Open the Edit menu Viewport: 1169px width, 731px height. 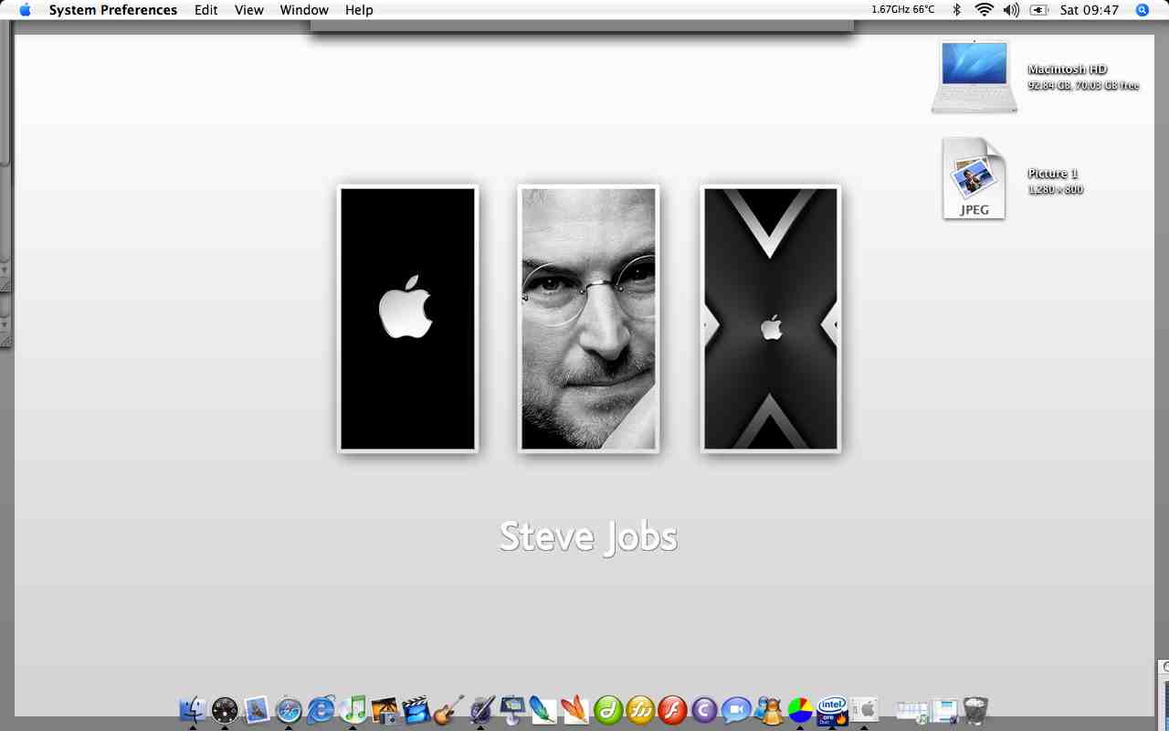(206, 10)
